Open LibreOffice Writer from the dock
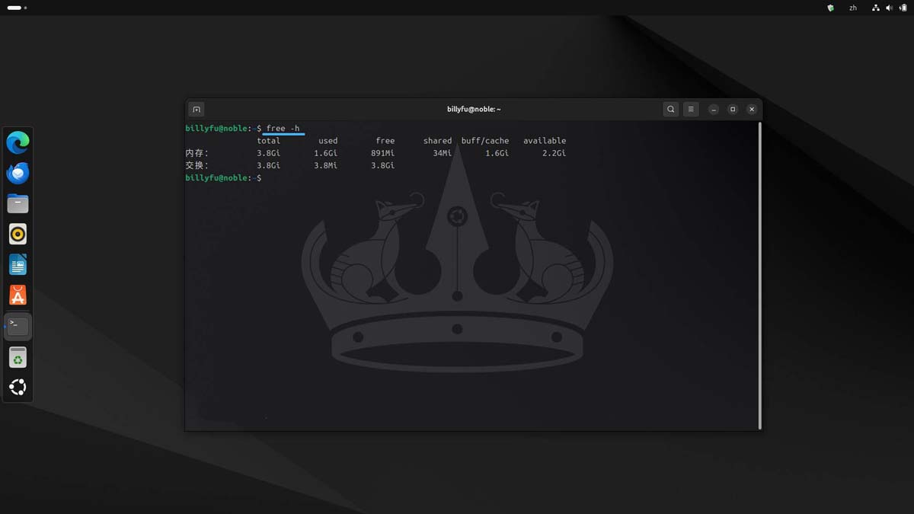 (x=18, y=265)
